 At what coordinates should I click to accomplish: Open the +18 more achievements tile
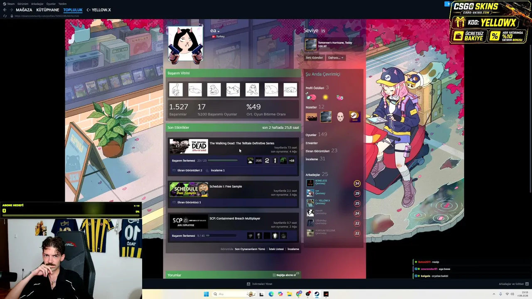click(291, 161)
